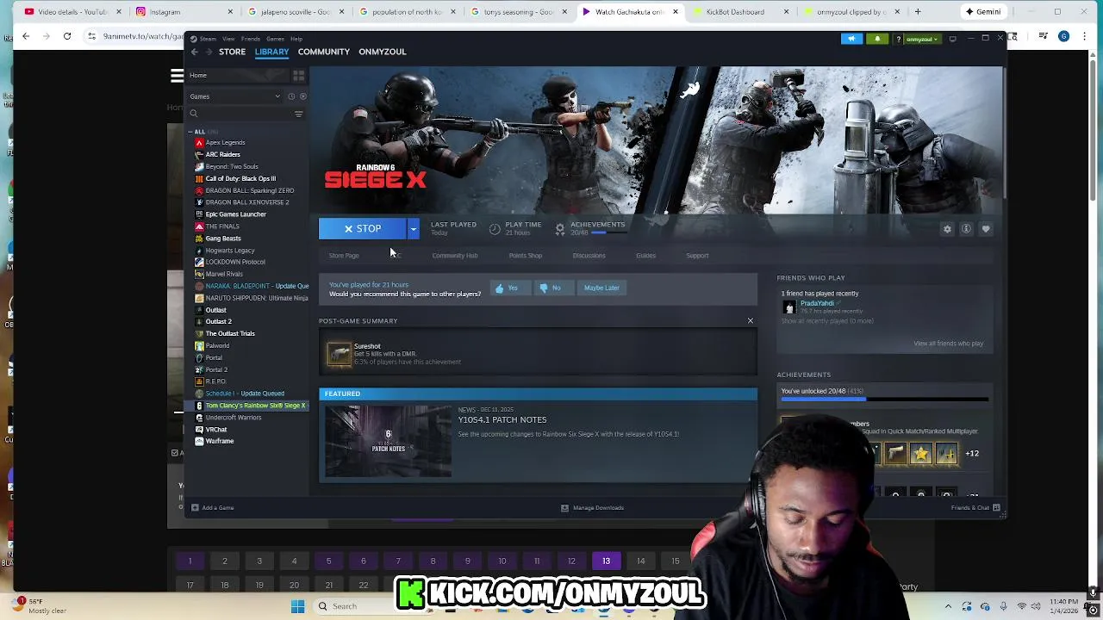
Task: Open the Discussions link
Action: 589,256
